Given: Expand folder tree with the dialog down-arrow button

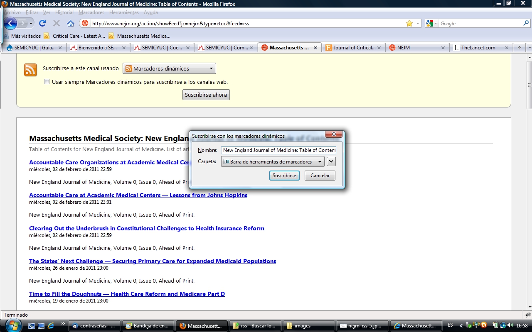Looking at the screenshot, I should (x=331, y=161).
